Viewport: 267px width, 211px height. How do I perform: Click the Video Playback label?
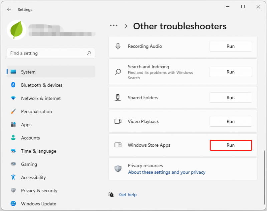143,121
